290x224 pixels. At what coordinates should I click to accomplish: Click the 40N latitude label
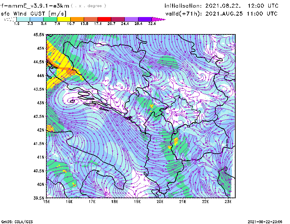coord(41,184)
